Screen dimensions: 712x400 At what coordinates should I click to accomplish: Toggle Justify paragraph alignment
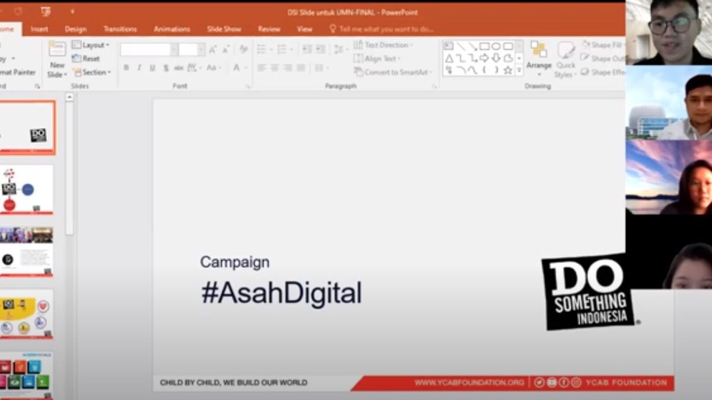[x=301, y=68]
